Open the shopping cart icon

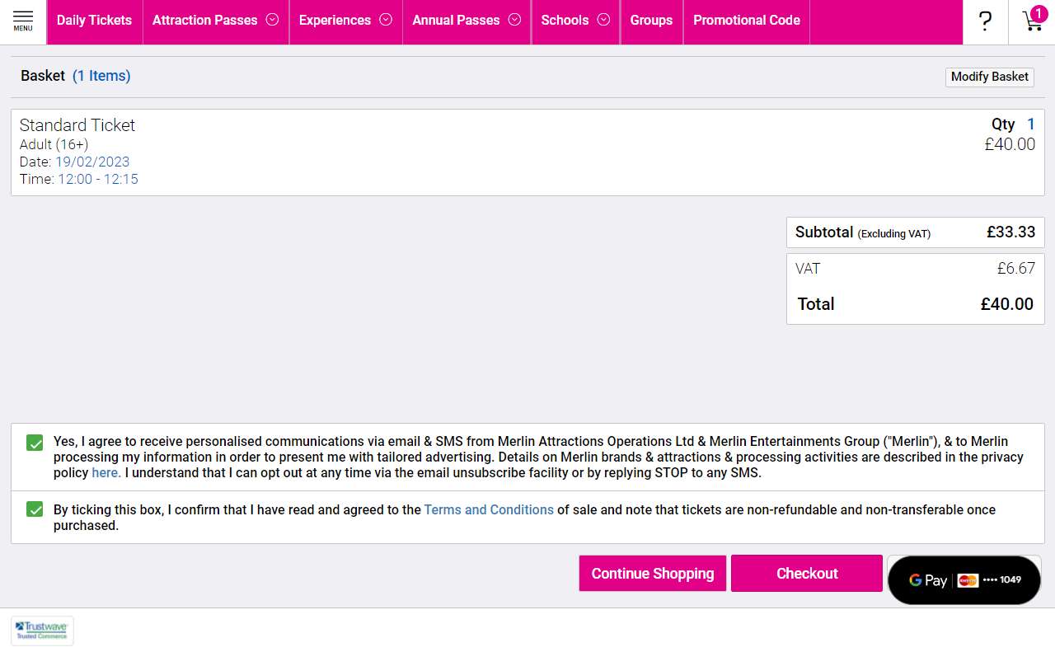point(1032,21)
